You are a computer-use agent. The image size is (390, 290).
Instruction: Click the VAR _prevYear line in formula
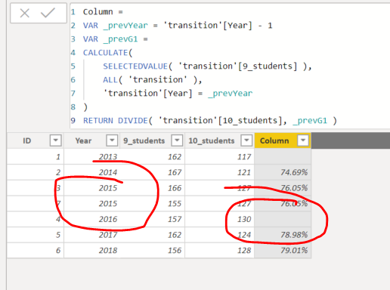coord(178,26)
